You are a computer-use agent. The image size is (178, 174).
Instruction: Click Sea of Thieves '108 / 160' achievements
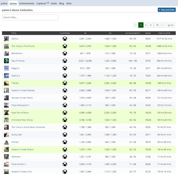133,61
